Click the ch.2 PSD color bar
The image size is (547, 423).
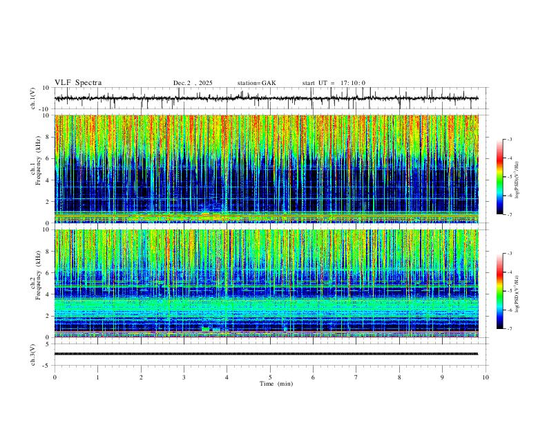[x=500, y=291]
